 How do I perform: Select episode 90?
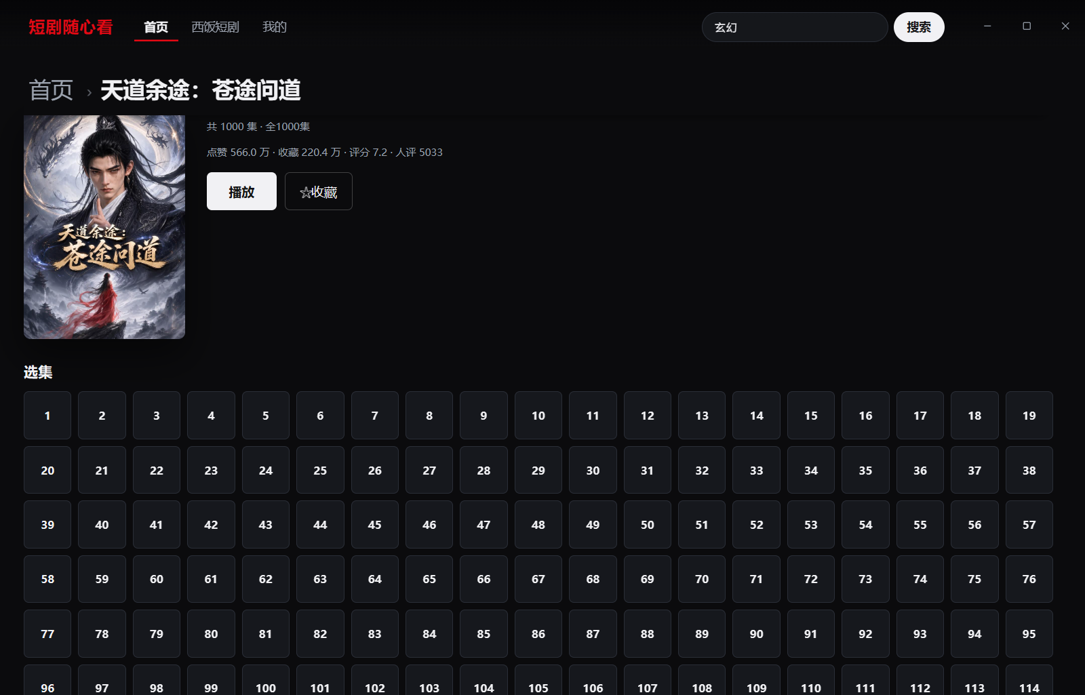pos(756,634)
